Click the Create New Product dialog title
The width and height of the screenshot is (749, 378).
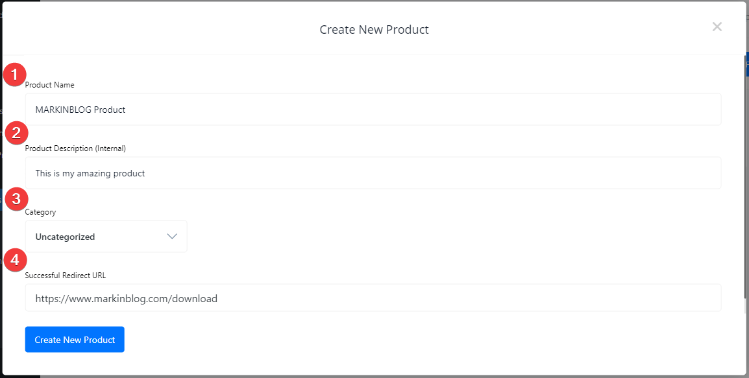374,29
